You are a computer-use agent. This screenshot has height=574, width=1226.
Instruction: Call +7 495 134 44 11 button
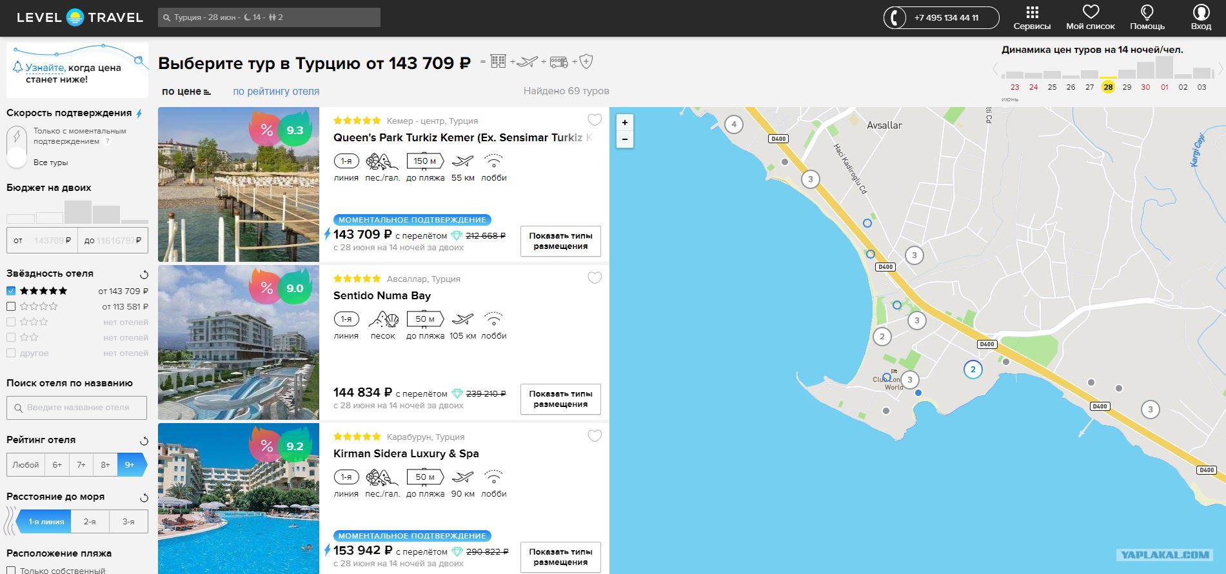(x=941, y=17)
